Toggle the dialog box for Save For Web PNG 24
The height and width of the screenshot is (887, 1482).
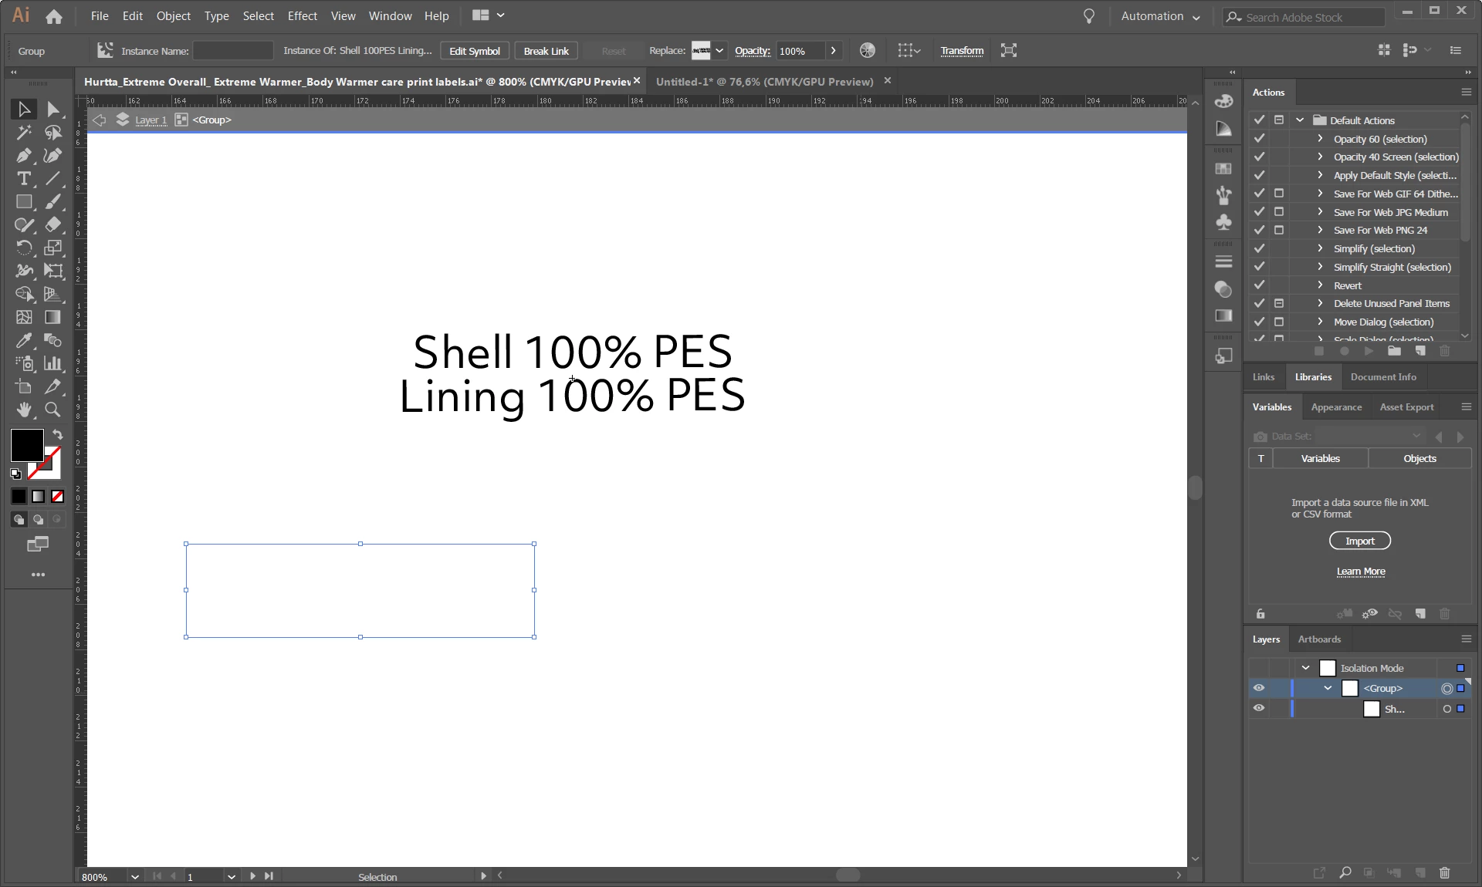1279,230
